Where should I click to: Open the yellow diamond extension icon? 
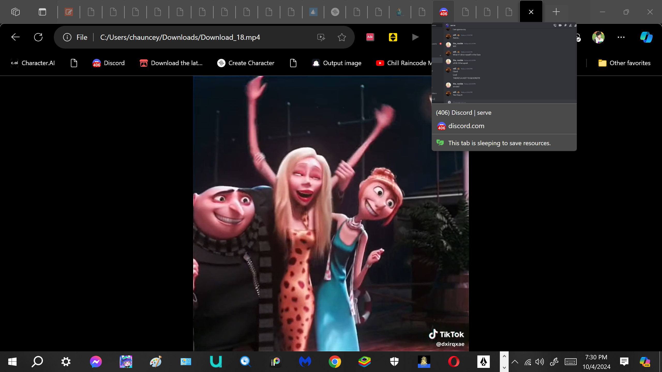click(393, 37)
